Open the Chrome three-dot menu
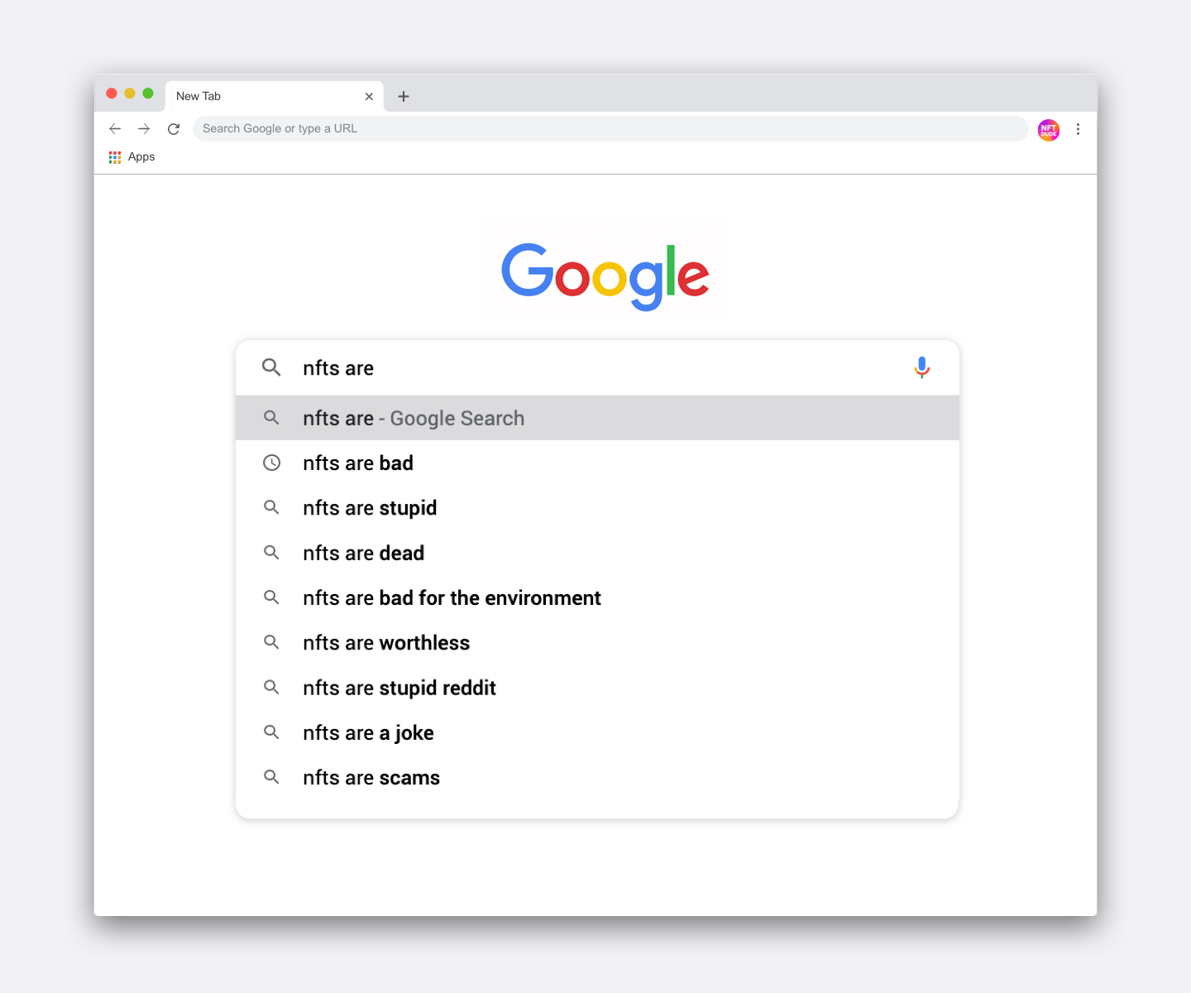1191x993 pixels. coord(1078,129)
